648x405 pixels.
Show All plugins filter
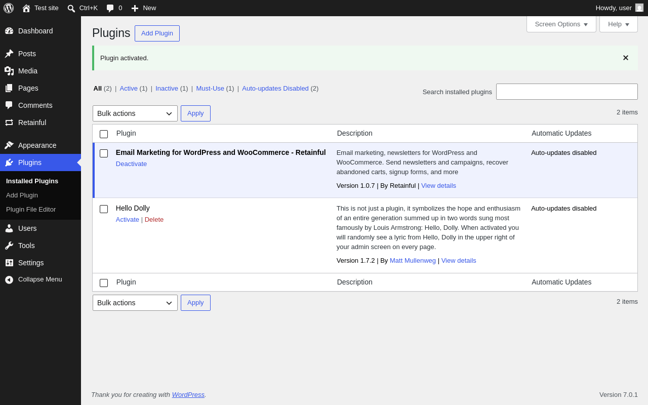97,89
